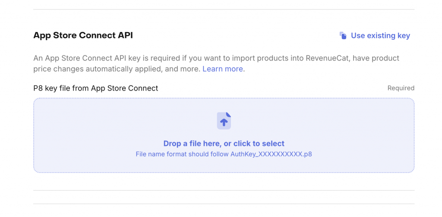Click the AuthKey_XXXXXXXXXX.p8 example filename
This screenshot has height=217, width=442.
point(271,154)
